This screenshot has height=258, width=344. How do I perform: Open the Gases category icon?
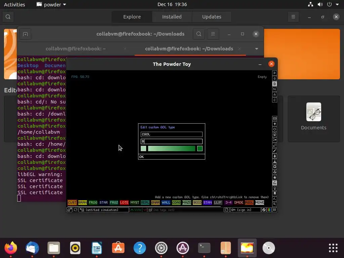[x=274, y=151]
